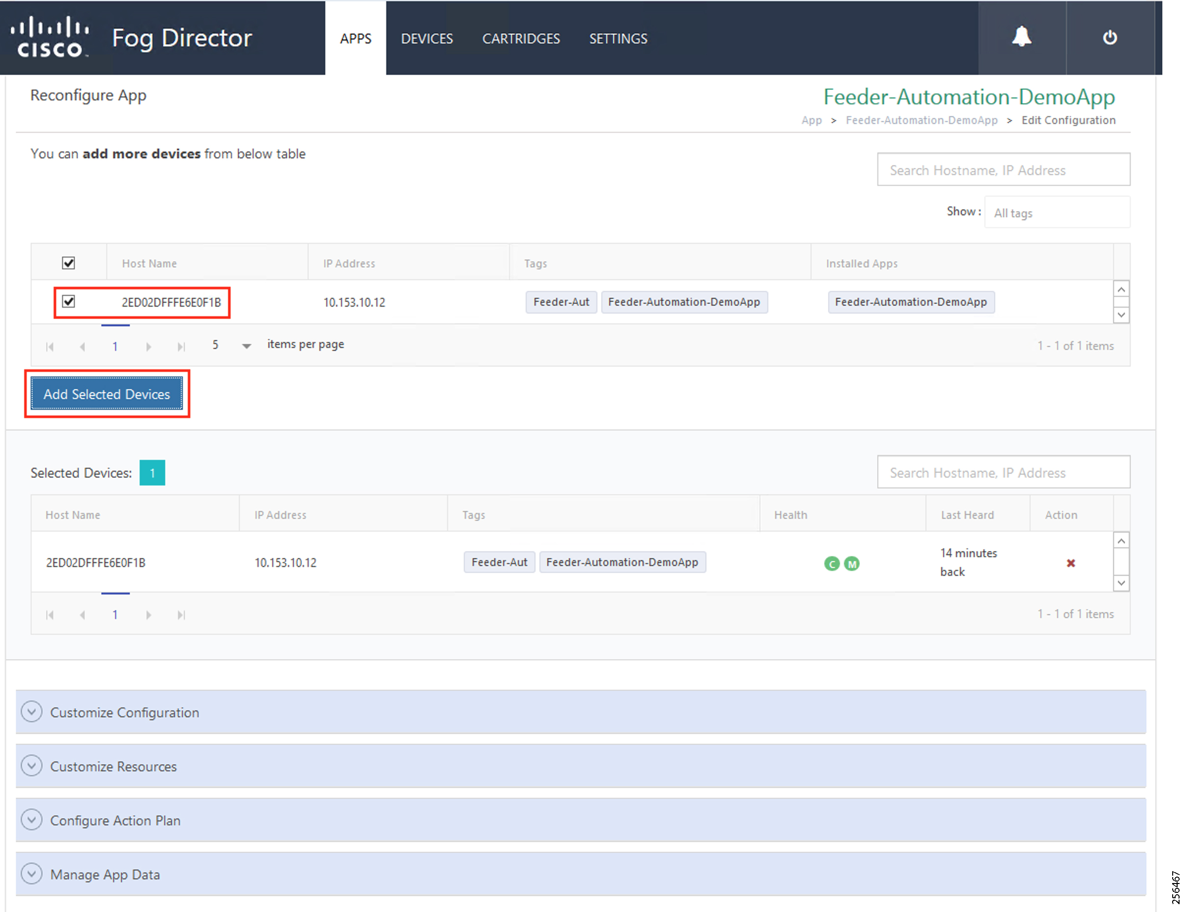This screenshot has width=1183, height=912.
Task: Uncheck device 2ED02DFFFE6E0F1B checkbox
Action: click(x=68, y=301)
